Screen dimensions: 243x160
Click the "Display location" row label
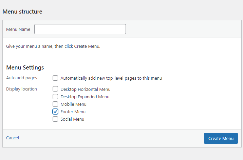[21, 89]
